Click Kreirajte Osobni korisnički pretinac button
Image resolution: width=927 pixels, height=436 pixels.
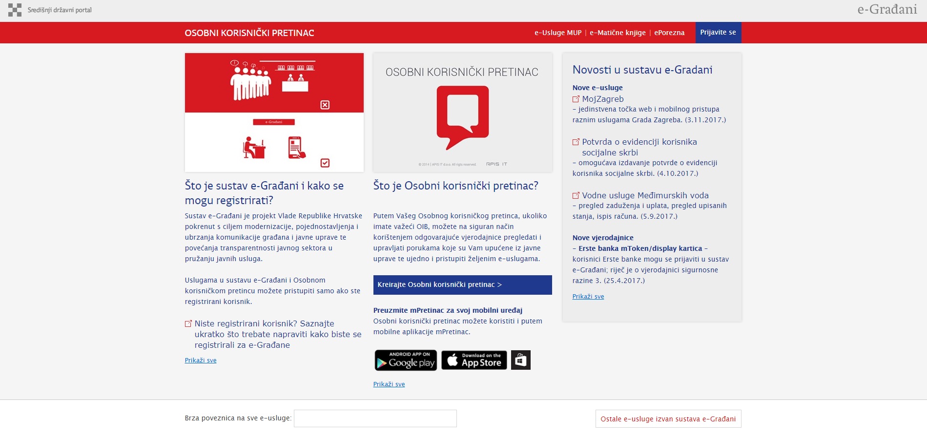coord(463,285)
